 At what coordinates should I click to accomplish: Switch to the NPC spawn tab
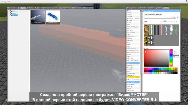point(37,8)
